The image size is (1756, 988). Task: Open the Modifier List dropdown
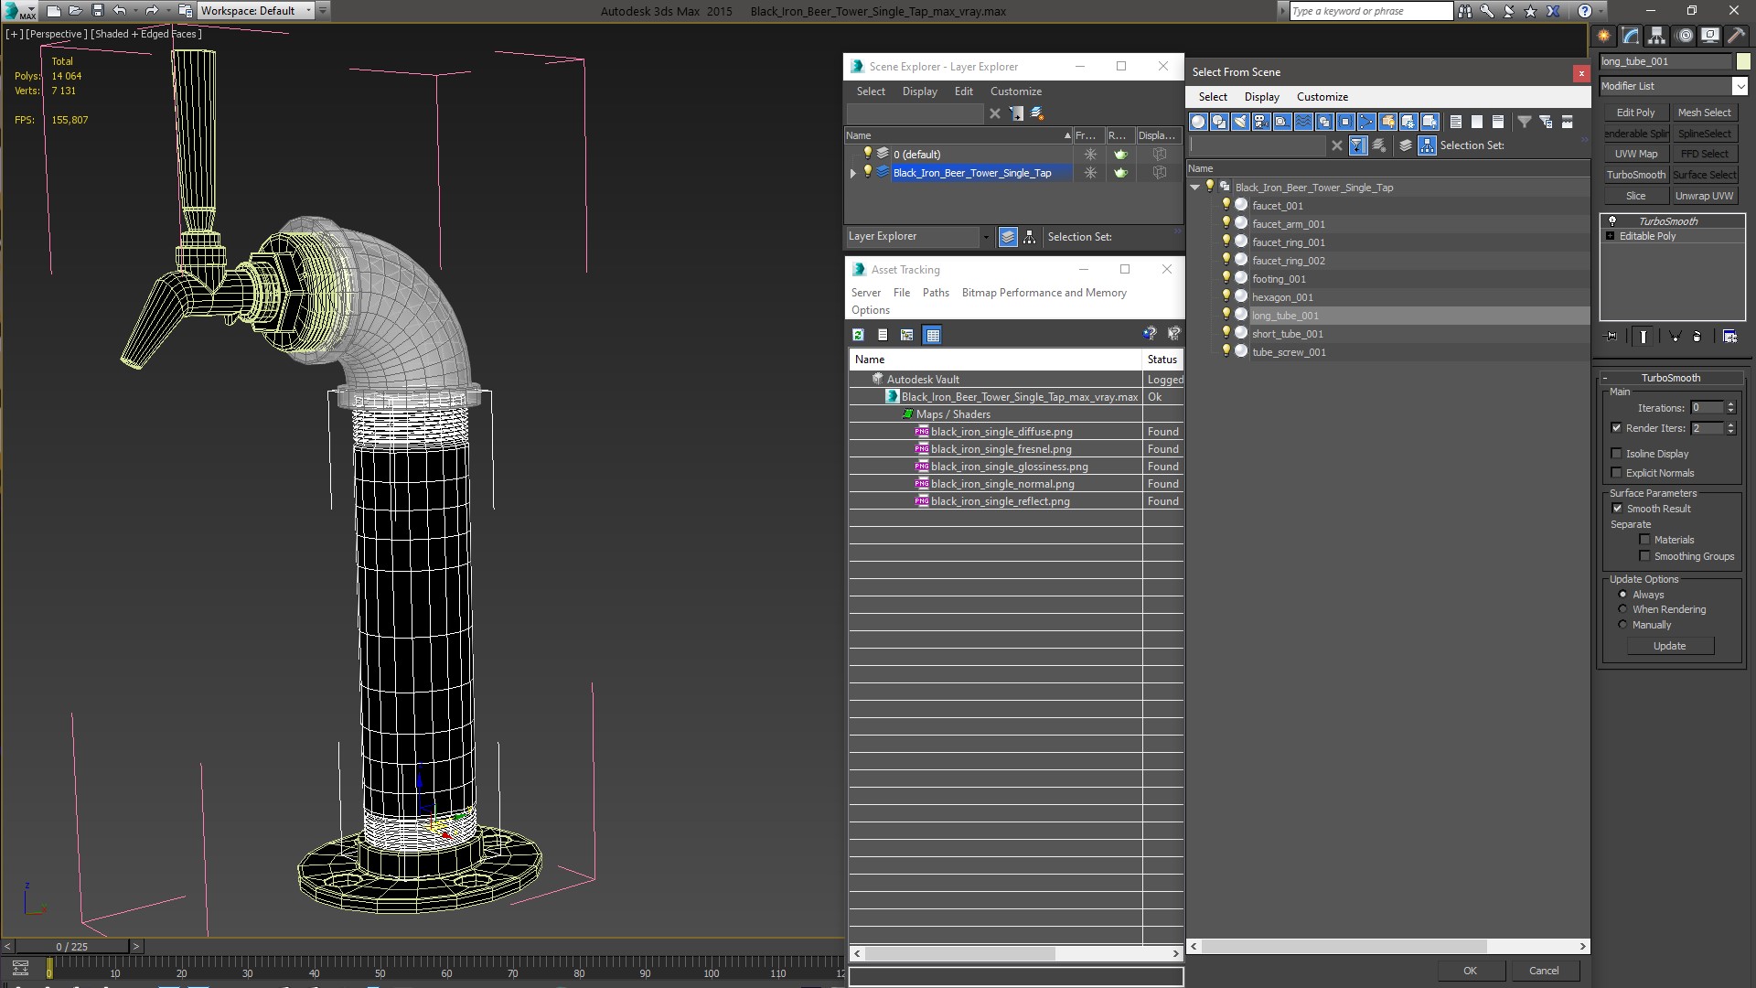1739,86
